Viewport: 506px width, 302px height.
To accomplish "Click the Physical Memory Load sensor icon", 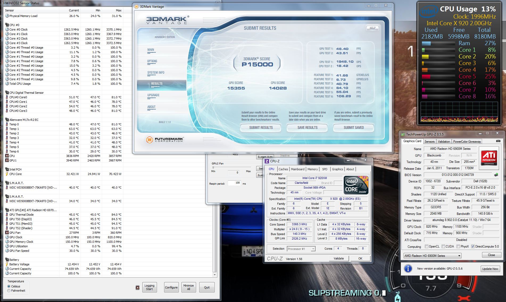I will coord(7,16).
